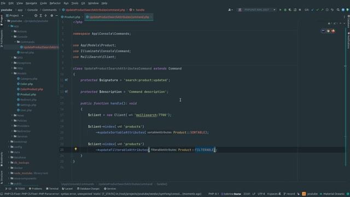Open the Structure tool window on the left edge
This screenshot has height=197, width=350.
[2, 177]
